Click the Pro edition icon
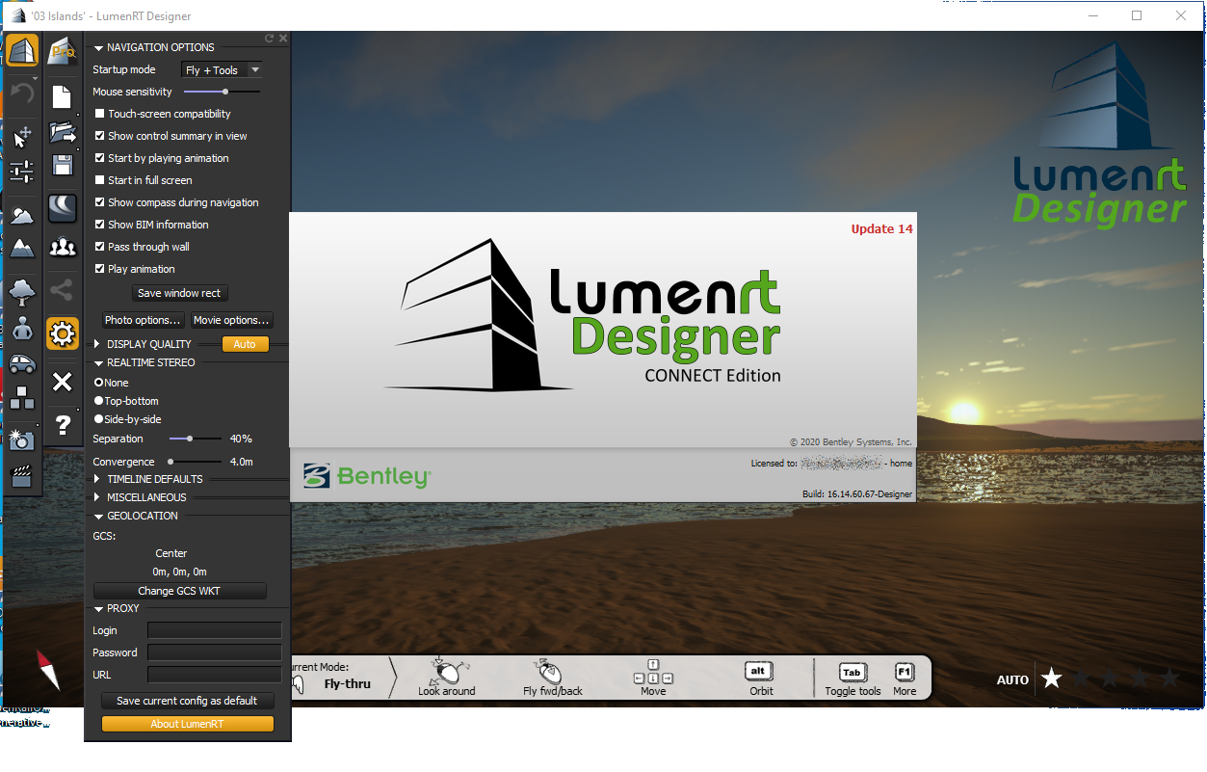 pos(63,50)
